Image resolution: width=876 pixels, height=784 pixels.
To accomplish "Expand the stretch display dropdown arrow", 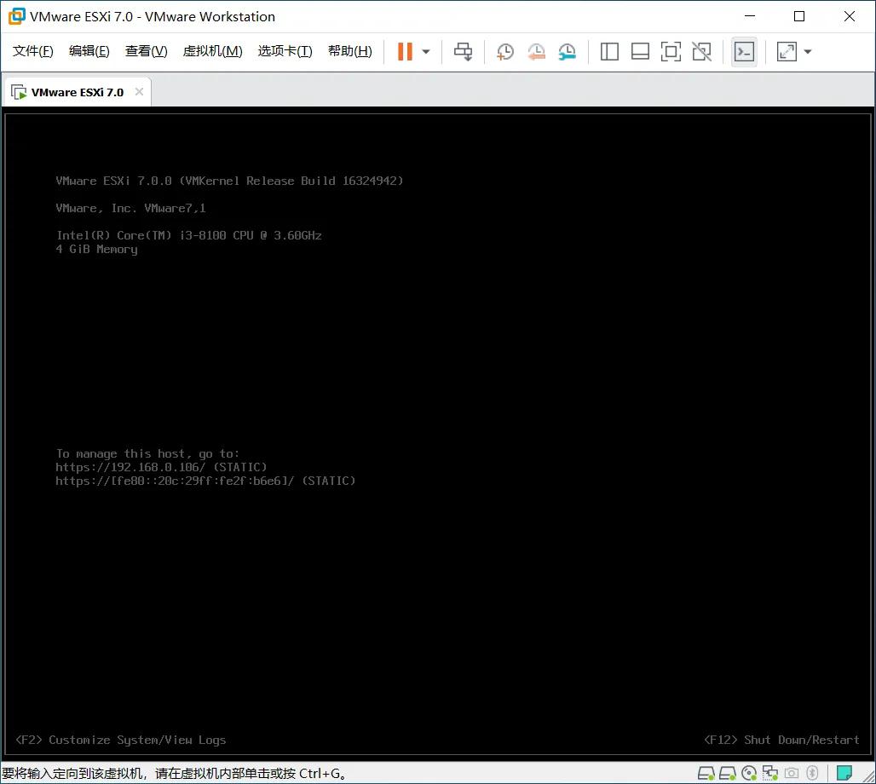I will (x=808, y=52).
